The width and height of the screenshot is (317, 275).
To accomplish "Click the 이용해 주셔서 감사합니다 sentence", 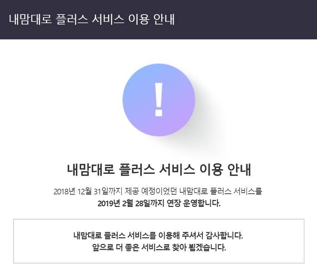I will click(x=158, y=236).
